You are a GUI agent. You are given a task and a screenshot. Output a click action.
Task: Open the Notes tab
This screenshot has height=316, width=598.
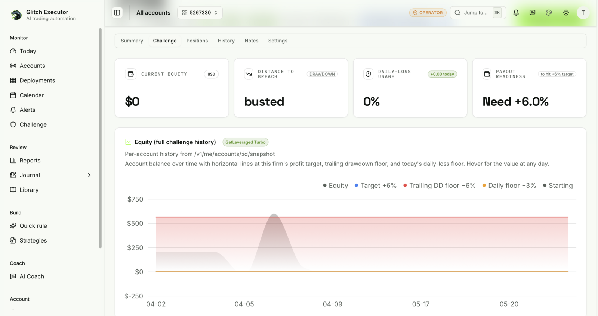click(252, 41)
